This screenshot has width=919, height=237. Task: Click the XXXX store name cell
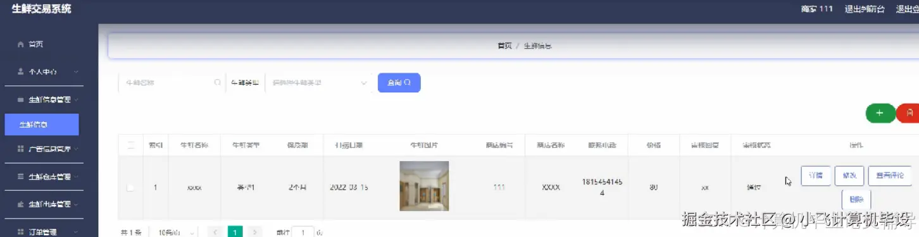pyautogui.click(x=551, y=188)
